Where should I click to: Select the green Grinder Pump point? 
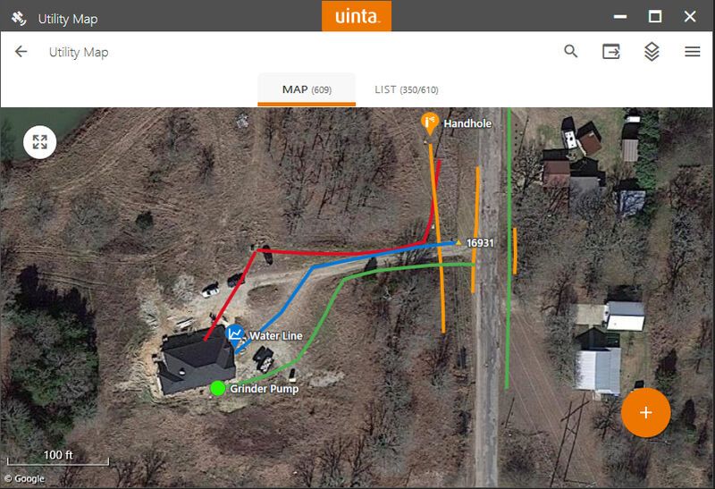tap(217, 388)
